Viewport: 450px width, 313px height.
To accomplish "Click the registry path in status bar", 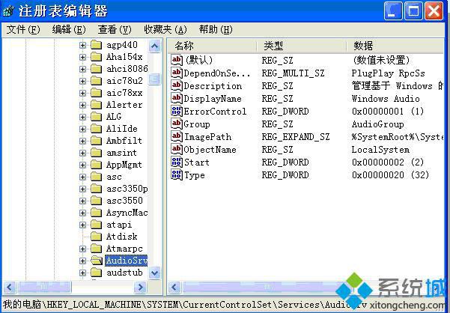I will [184, 305].
